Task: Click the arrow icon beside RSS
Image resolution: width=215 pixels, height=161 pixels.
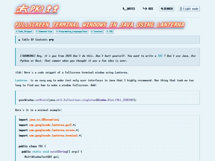Action: (x=145, y=9)
